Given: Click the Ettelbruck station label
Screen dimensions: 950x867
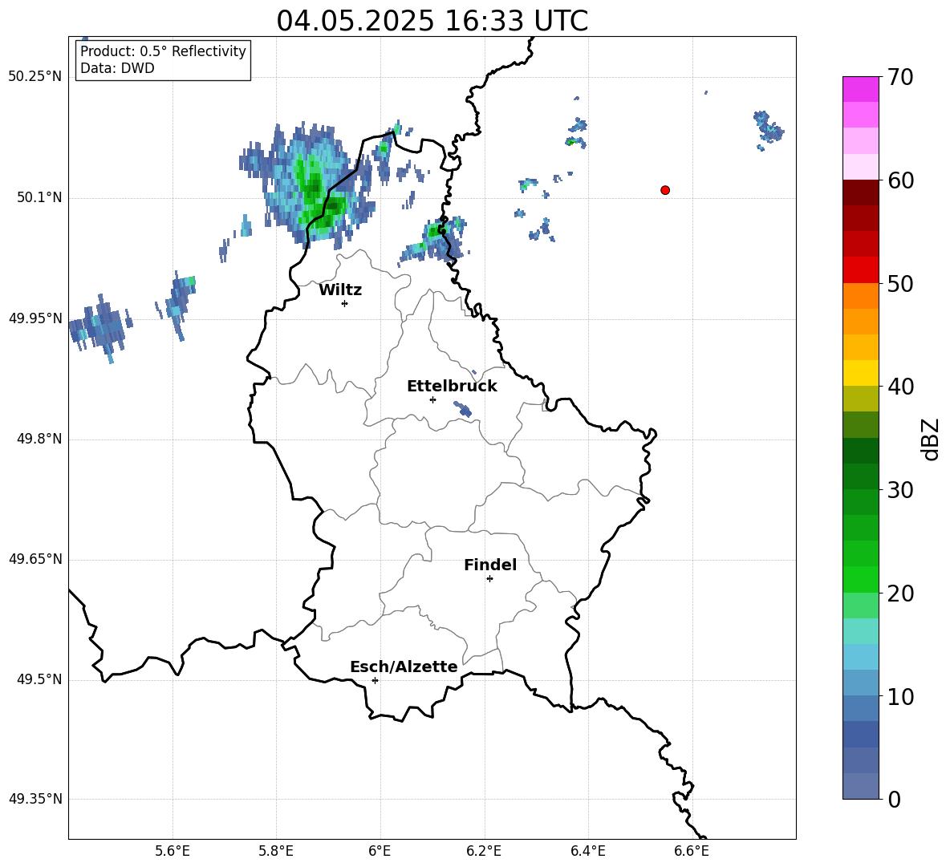Looking at the screenshot, I should 452,387.
